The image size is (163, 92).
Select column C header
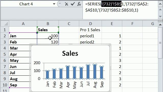pos(69,24)
